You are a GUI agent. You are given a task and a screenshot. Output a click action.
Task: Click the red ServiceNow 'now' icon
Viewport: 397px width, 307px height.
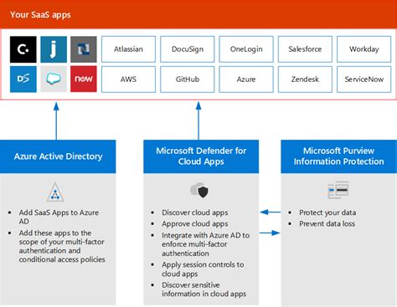84,79
